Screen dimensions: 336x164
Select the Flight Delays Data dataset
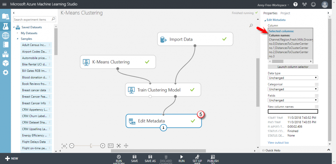[x=36, y=141]
